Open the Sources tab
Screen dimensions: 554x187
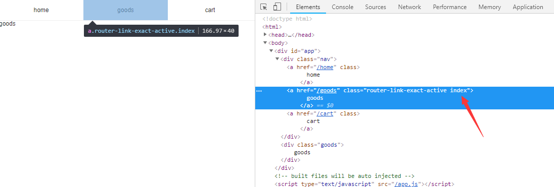pyautogui.click(x=376, y=7)
